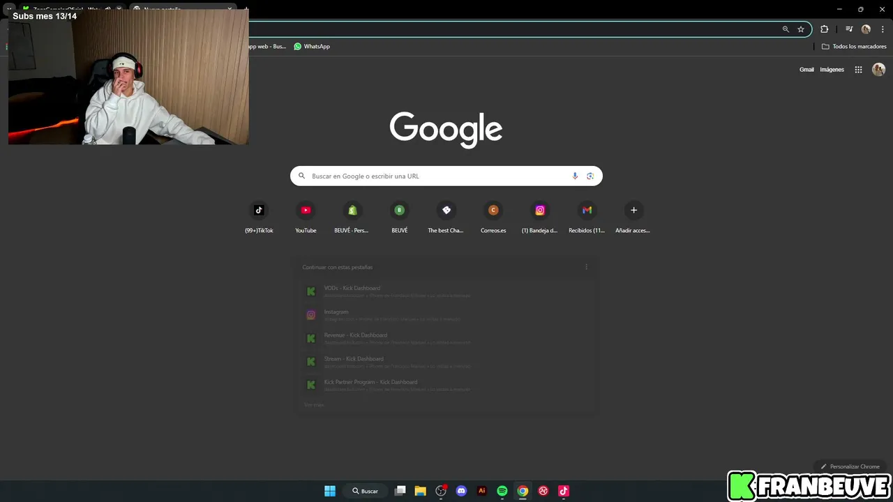Open the Instagram (1) Bandeja shortcut
Viewport: 893px width, 502px height.
[540, 218]
